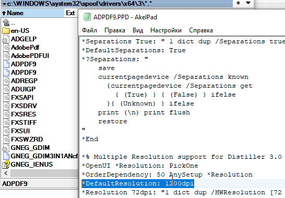Click the ADUIGP file icon
The image size is (285, 198).
pyautogui.click(x=6, y=89)
